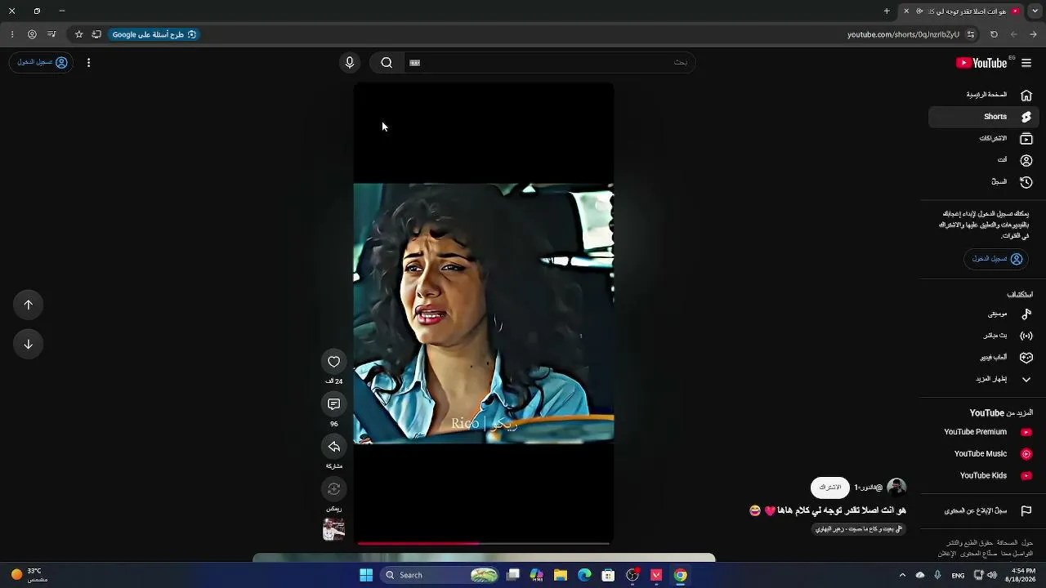Screen dimensions: 1046x588
Task: Click the sound name chip under the title
Action: (x=859, y=529)
